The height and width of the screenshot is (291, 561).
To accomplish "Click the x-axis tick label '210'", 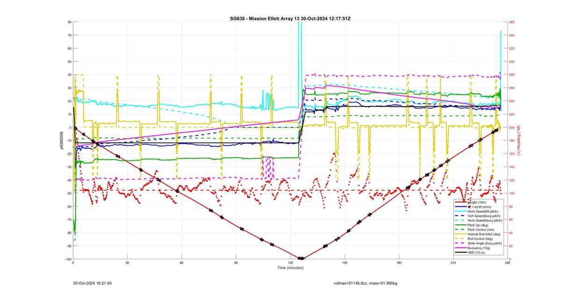I will click(453, 262).
